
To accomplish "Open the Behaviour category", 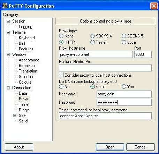I will (x=27, y=66).
